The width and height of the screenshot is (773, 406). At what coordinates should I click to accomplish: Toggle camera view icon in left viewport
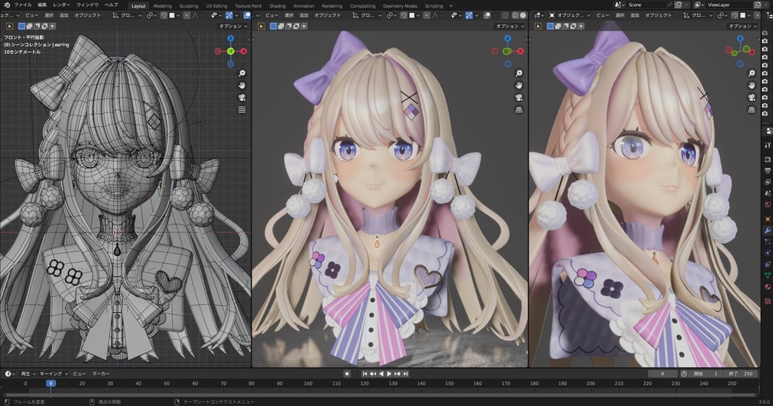pyautogui.click(x=242, y=98)
